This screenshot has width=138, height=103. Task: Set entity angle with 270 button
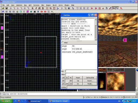click(x=67, y=84)
